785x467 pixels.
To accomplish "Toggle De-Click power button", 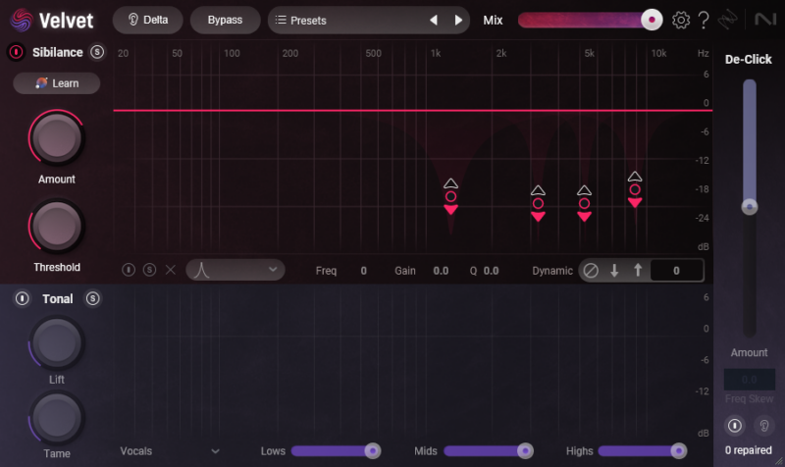I will pyautogui.click(x=734, y=426).
